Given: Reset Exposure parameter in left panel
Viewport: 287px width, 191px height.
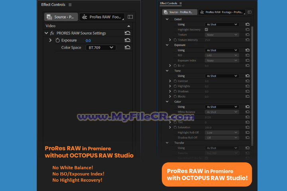Looking at the screenshot, I should [x=128, y=40].
